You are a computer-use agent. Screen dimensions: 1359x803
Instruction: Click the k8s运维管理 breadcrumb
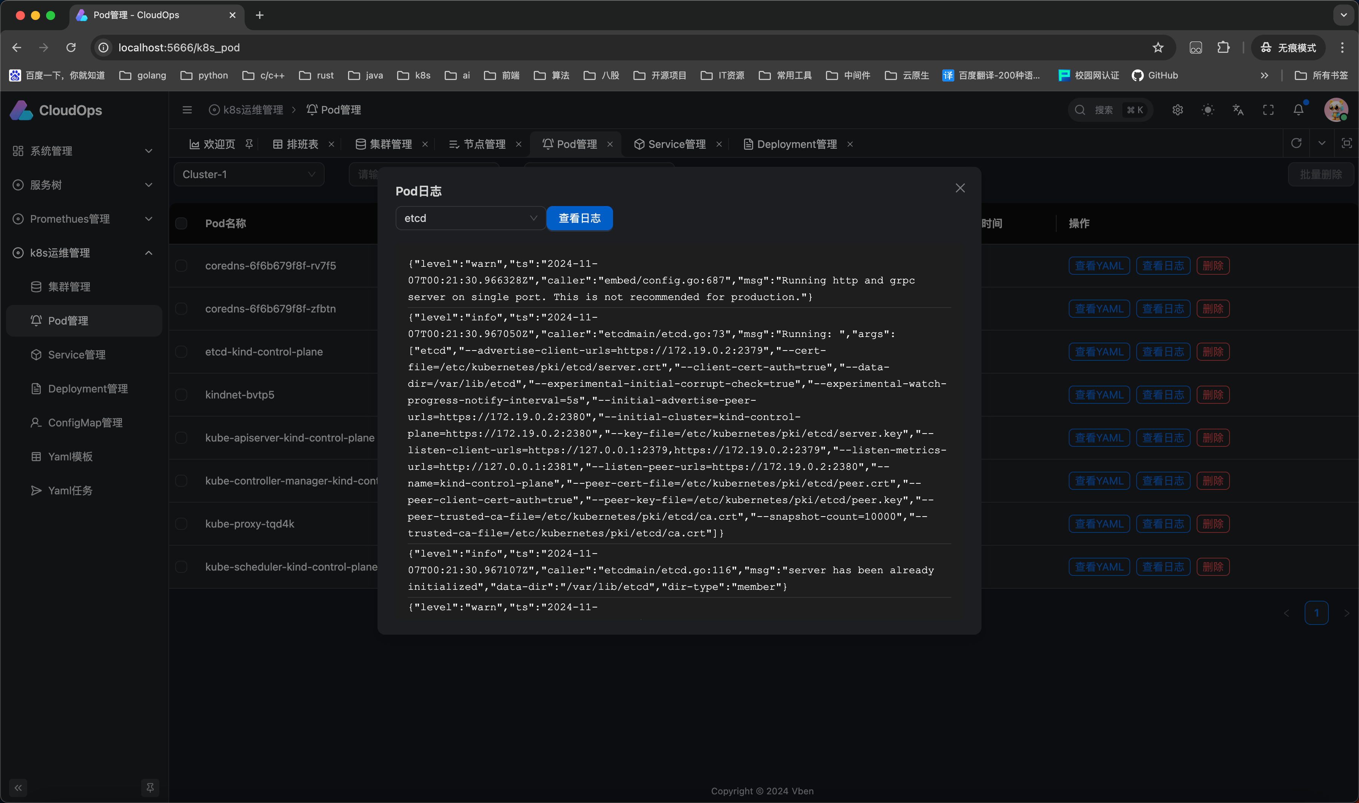point(246,110)
